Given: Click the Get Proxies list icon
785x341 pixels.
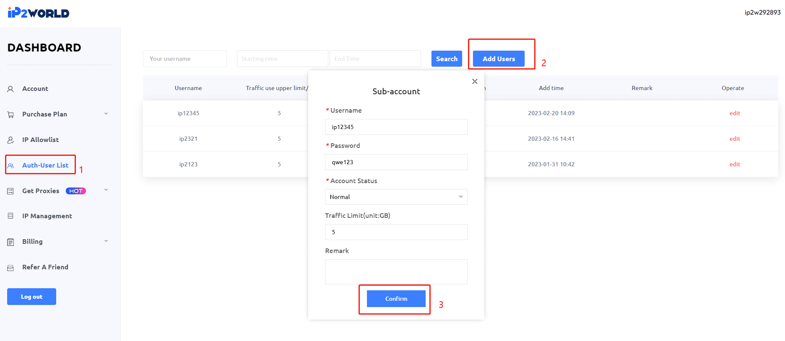Looking at the screenshot, I should [x=11, y=191].
